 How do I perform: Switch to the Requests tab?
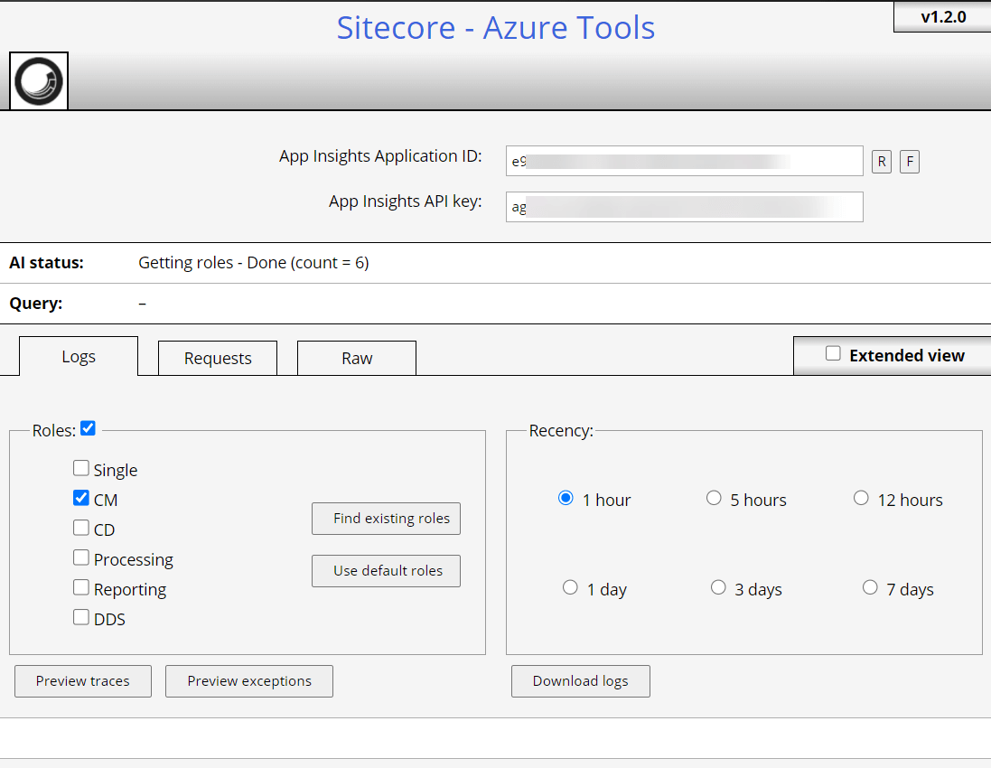(x=218, y=358)
